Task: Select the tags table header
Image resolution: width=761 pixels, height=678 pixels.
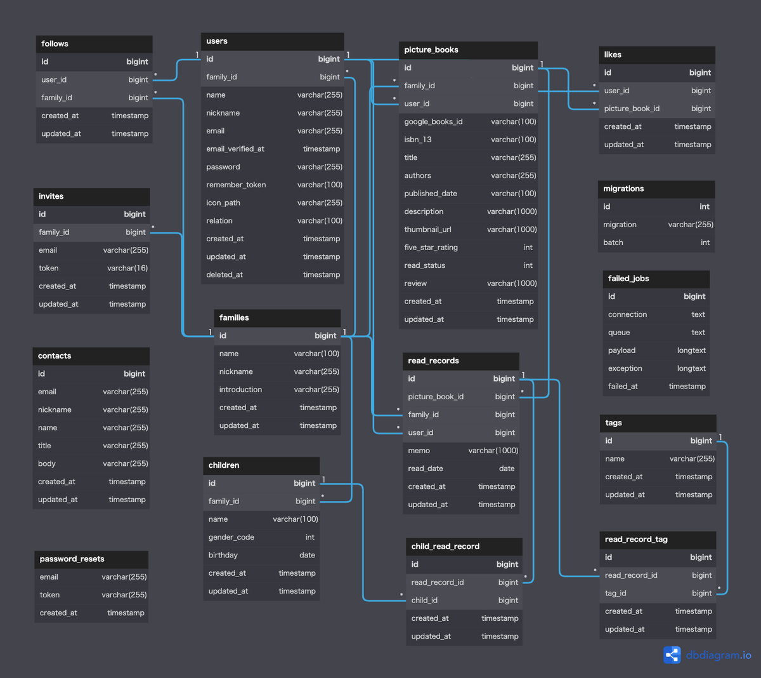Action: pyautogui.click(x=658, y=423)
